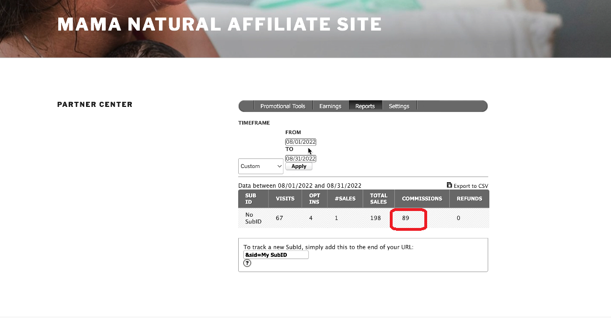This screenshot has width=611, height=323.
Task: Click the #SALES column header
Action: point(345,199)
